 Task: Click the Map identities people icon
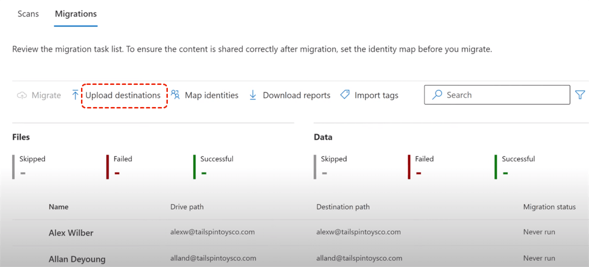pos(175,95)
